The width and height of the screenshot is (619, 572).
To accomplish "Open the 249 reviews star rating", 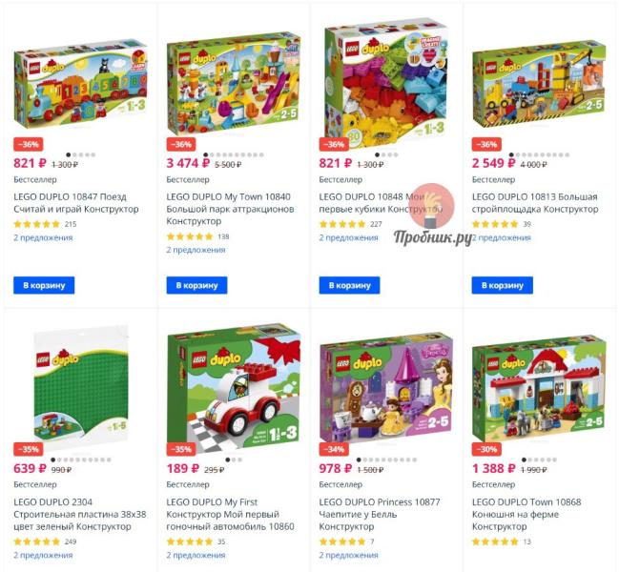I will pyautogui.click(x=36, y=541).
